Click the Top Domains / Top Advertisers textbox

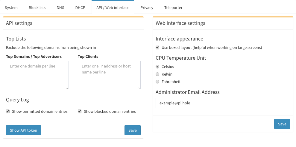(x=37, y=75)
